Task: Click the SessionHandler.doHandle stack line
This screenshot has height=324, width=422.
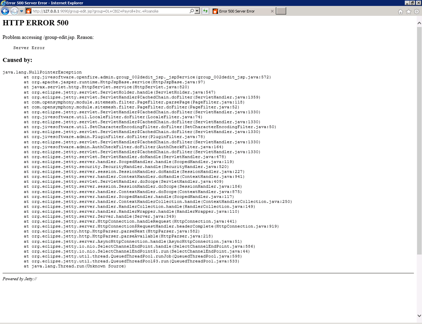Action: pos(134,172)
